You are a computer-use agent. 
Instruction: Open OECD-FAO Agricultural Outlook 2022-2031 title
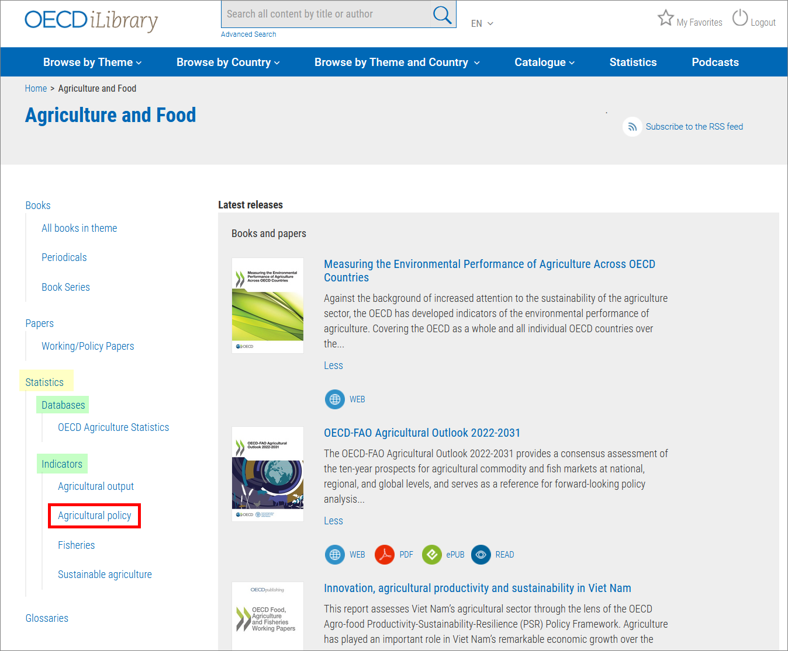point(422,433)
